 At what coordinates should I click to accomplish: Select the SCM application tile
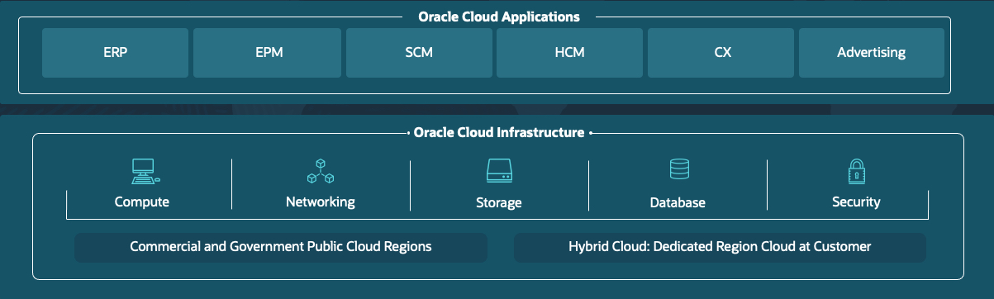(419, 53)
